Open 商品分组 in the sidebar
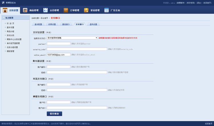This screenshot has width=214, height=126. point(11,31)
